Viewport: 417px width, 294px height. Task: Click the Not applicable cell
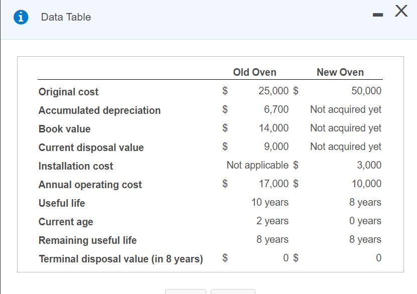[x=257, y=165]
